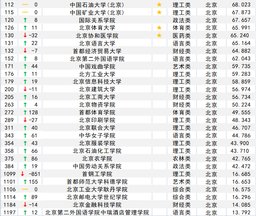Image resolution: width=256 pixels, height=216 pixels.
Task: Open the 北京第二外国语学院中瑞酒店管理学院 entry
Action: click(97, 213)
